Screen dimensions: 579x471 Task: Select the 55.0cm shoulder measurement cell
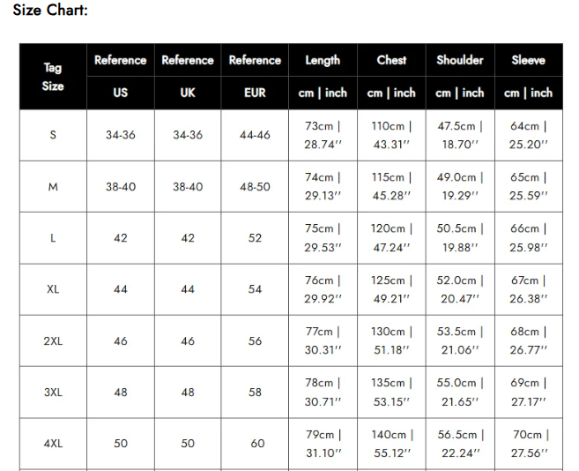coord(460,392)
